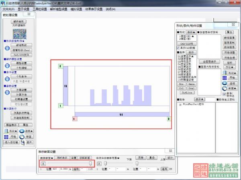Click the circular icon beside 断面★ in right panel
241x180 pixels.
click(224, 88)
